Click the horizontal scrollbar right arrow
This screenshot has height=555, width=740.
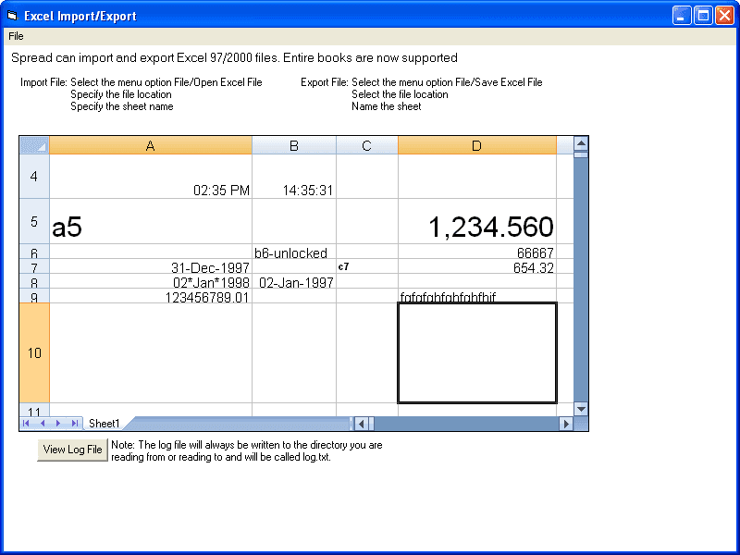coord(566,424)
